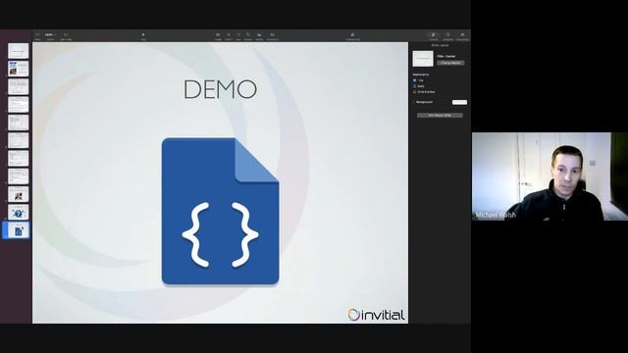
Task: Click the Add Slide toolbar button
Action: (x=66, y=36)
